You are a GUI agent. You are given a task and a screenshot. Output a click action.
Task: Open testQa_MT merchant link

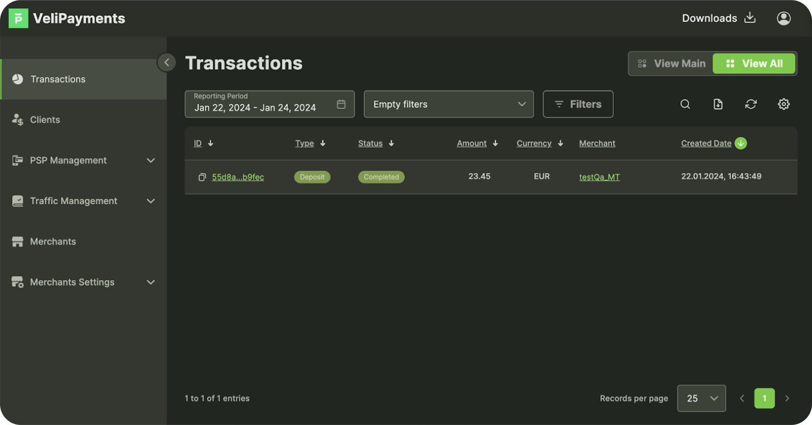point(599,177)
